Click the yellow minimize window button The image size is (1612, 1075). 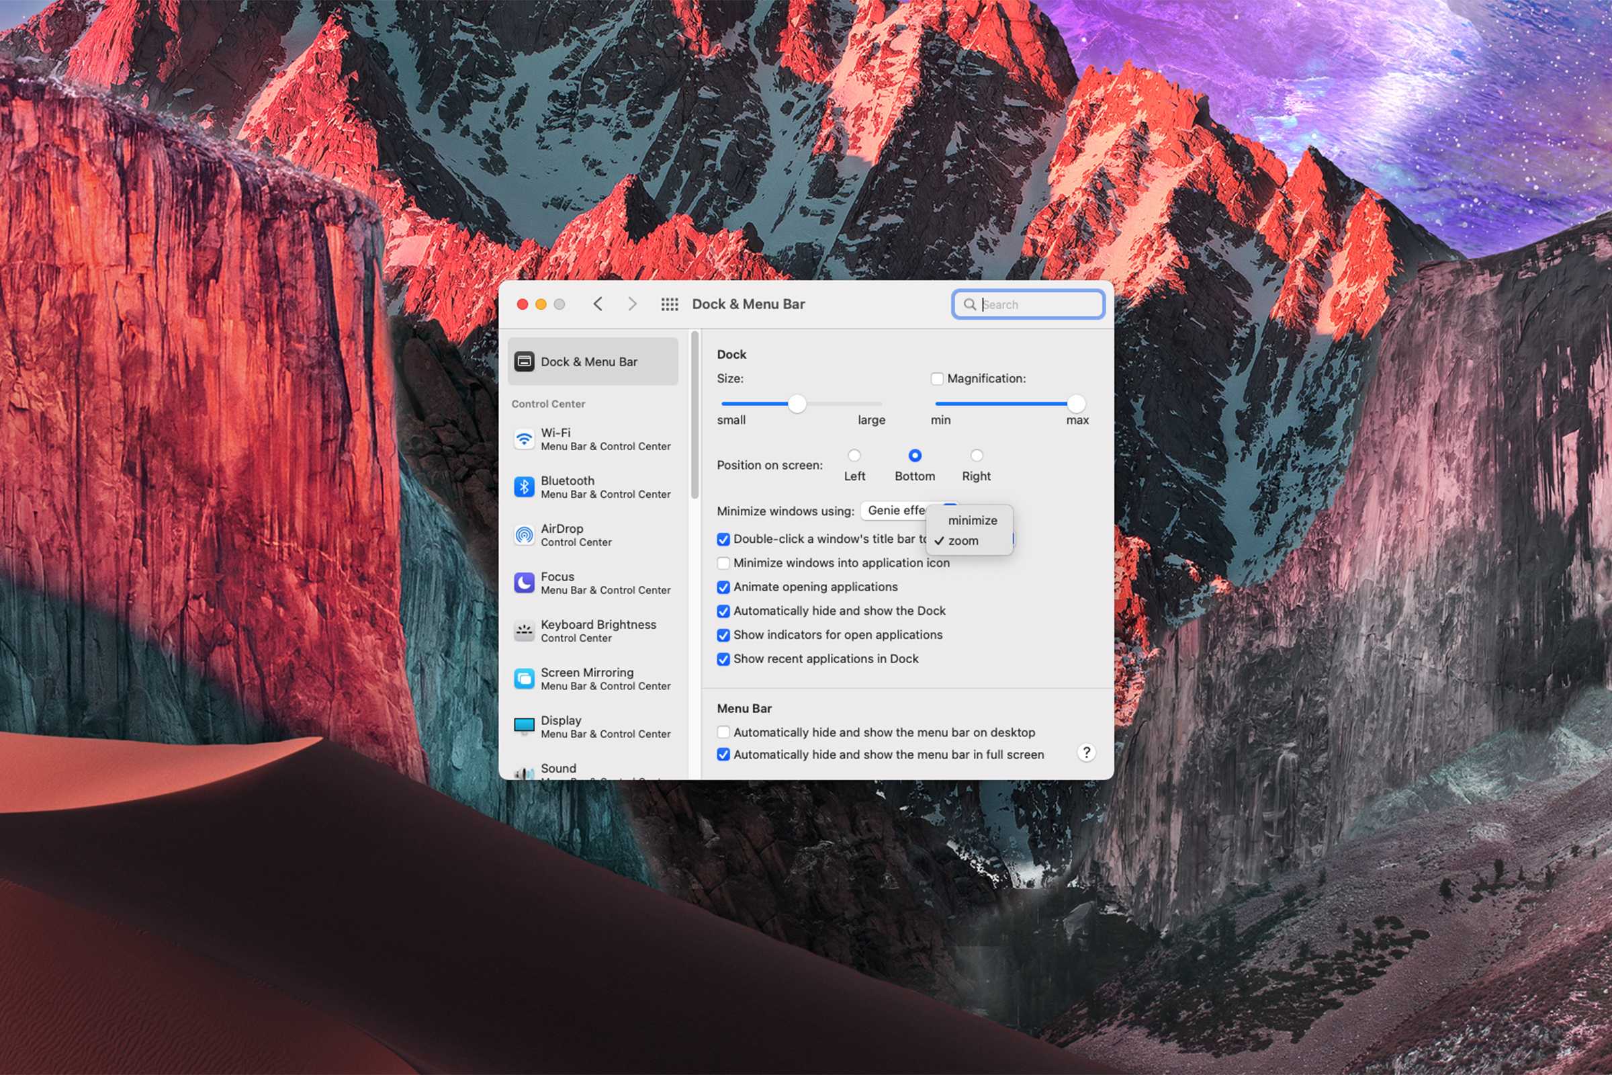click(x=541, y=304)
